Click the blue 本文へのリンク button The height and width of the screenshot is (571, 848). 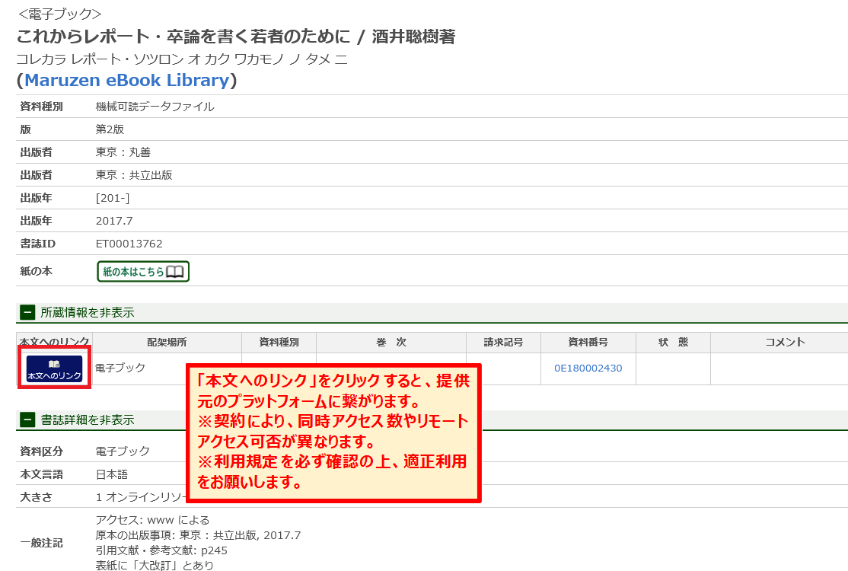coord(54,368)
